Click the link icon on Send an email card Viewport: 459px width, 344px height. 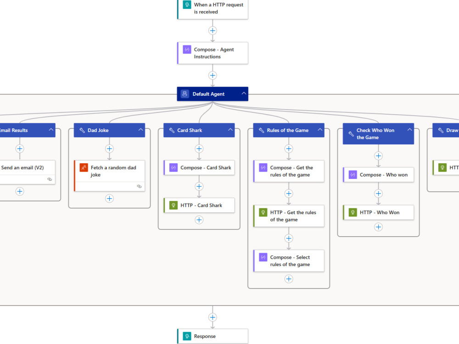coord(50,179)
